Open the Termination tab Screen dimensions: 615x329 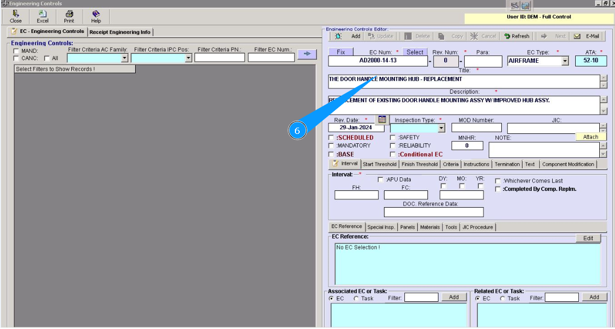point(507,164)
